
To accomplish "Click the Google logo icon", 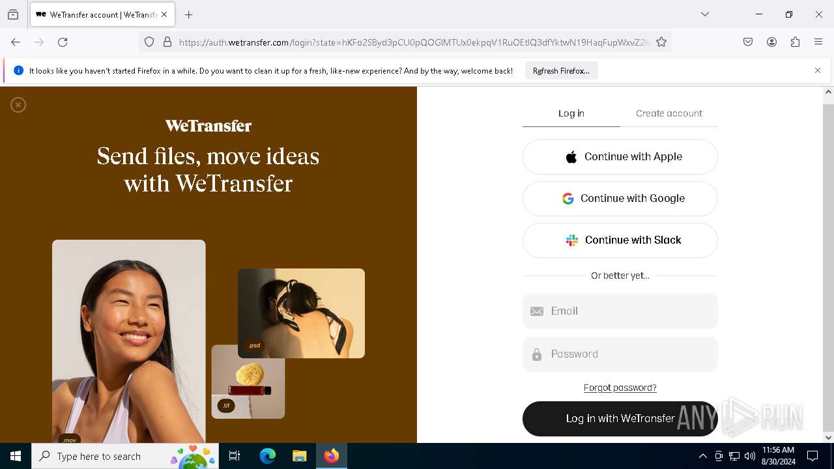I will point(568,199).
